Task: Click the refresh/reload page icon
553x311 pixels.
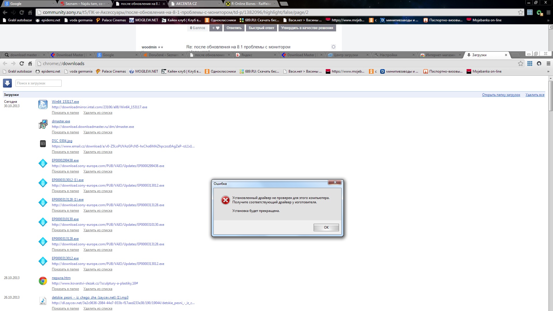Action: click(x=22, y=63)
